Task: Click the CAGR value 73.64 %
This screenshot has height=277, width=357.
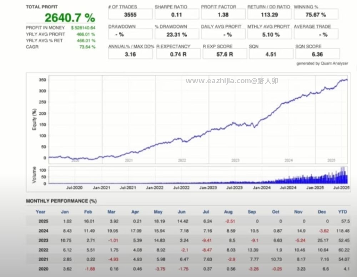Action: pos(87,47)
